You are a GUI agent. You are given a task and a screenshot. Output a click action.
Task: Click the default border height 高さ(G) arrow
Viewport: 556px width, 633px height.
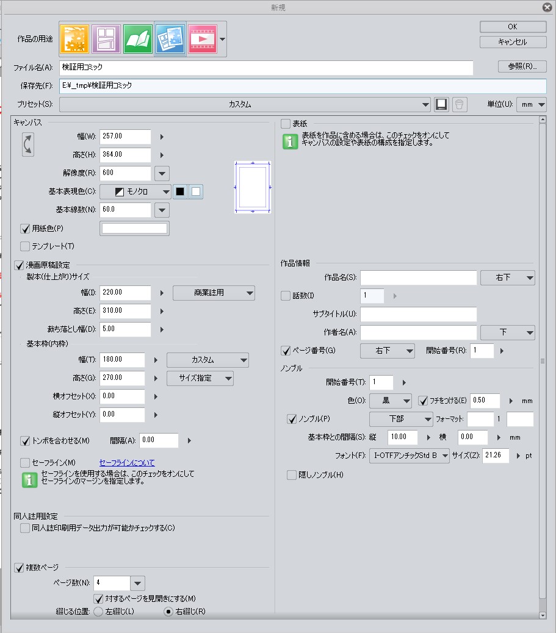click(156, 378)
